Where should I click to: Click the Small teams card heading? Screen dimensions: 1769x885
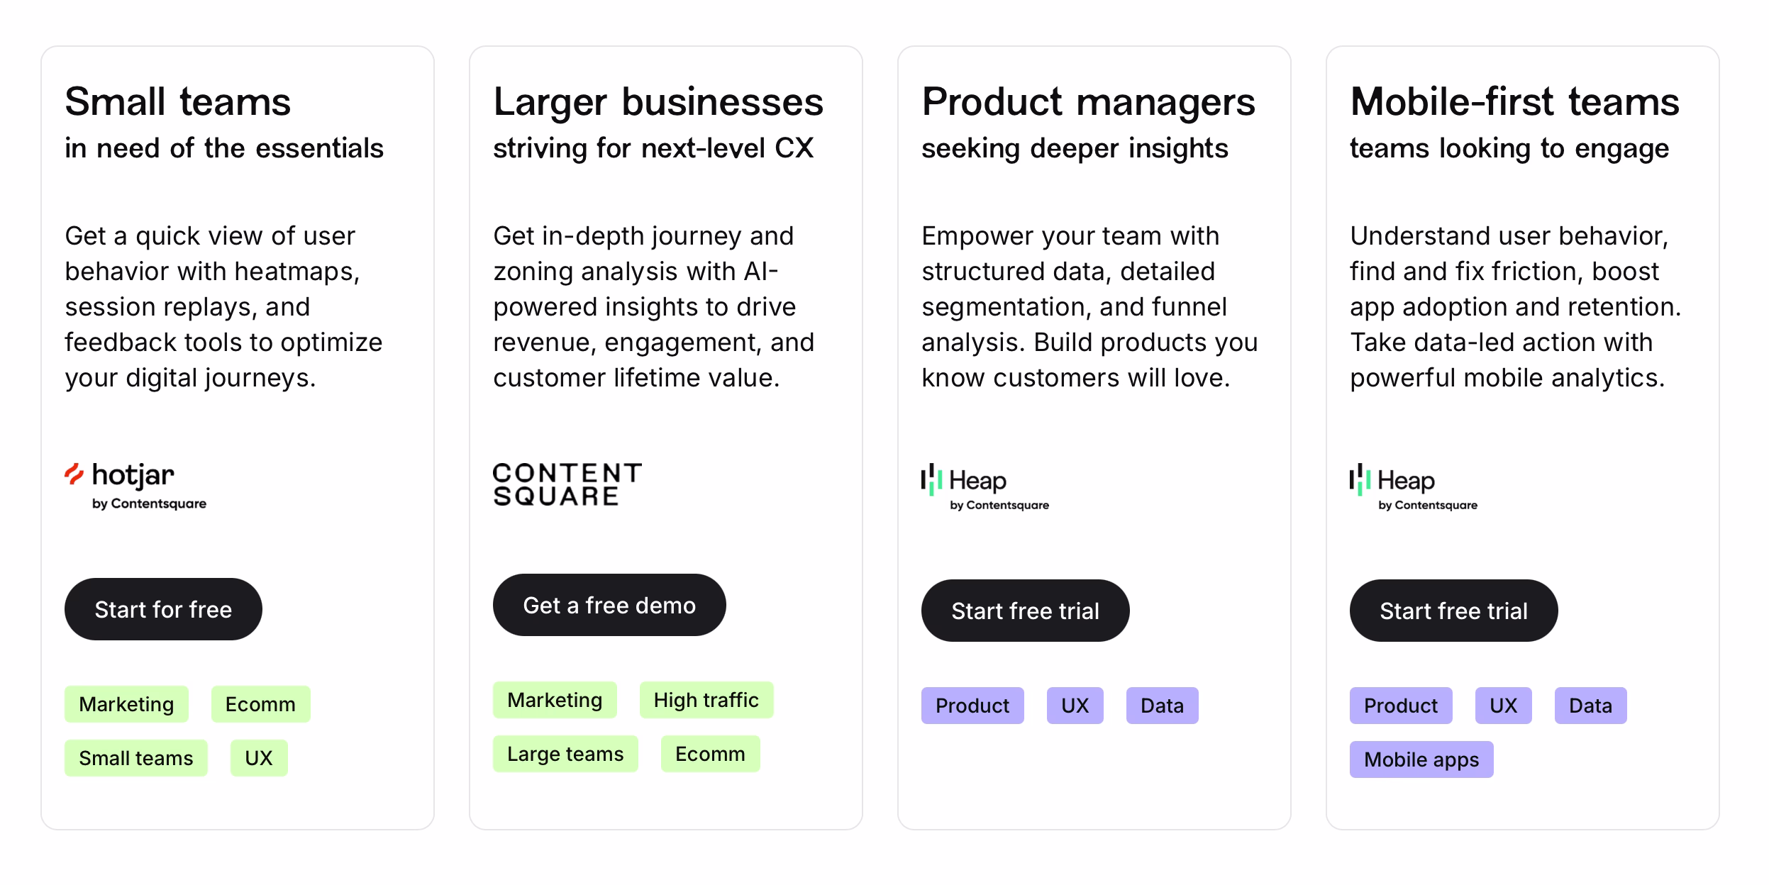(177, 101)
